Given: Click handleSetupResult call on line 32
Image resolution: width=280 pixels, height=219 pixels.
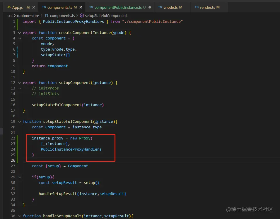Looking at the screenshot, I should click(x=83, y=194).
